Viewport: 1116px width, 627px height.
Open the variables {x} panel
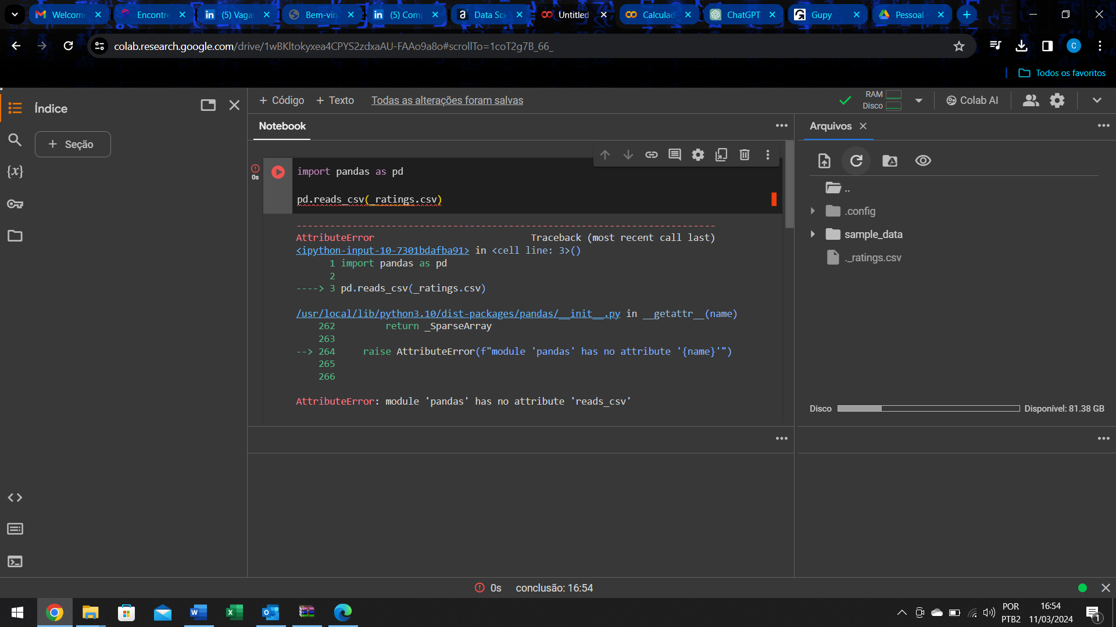click(x=15, y=171)
